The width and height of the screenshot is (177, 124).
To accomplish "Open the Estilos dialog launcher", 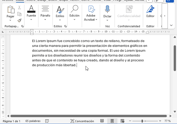I will click(65, 26).
